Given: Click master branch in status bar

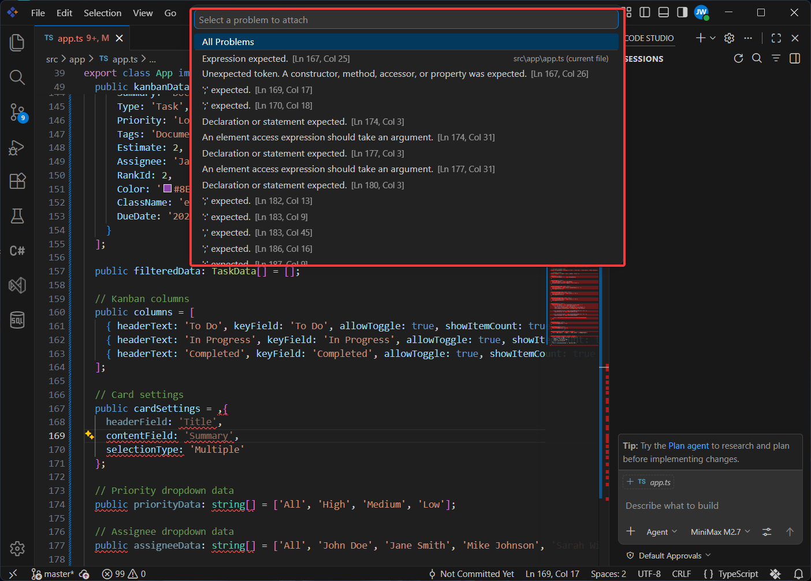Looking at the screenshot, I should coord(53,574).
